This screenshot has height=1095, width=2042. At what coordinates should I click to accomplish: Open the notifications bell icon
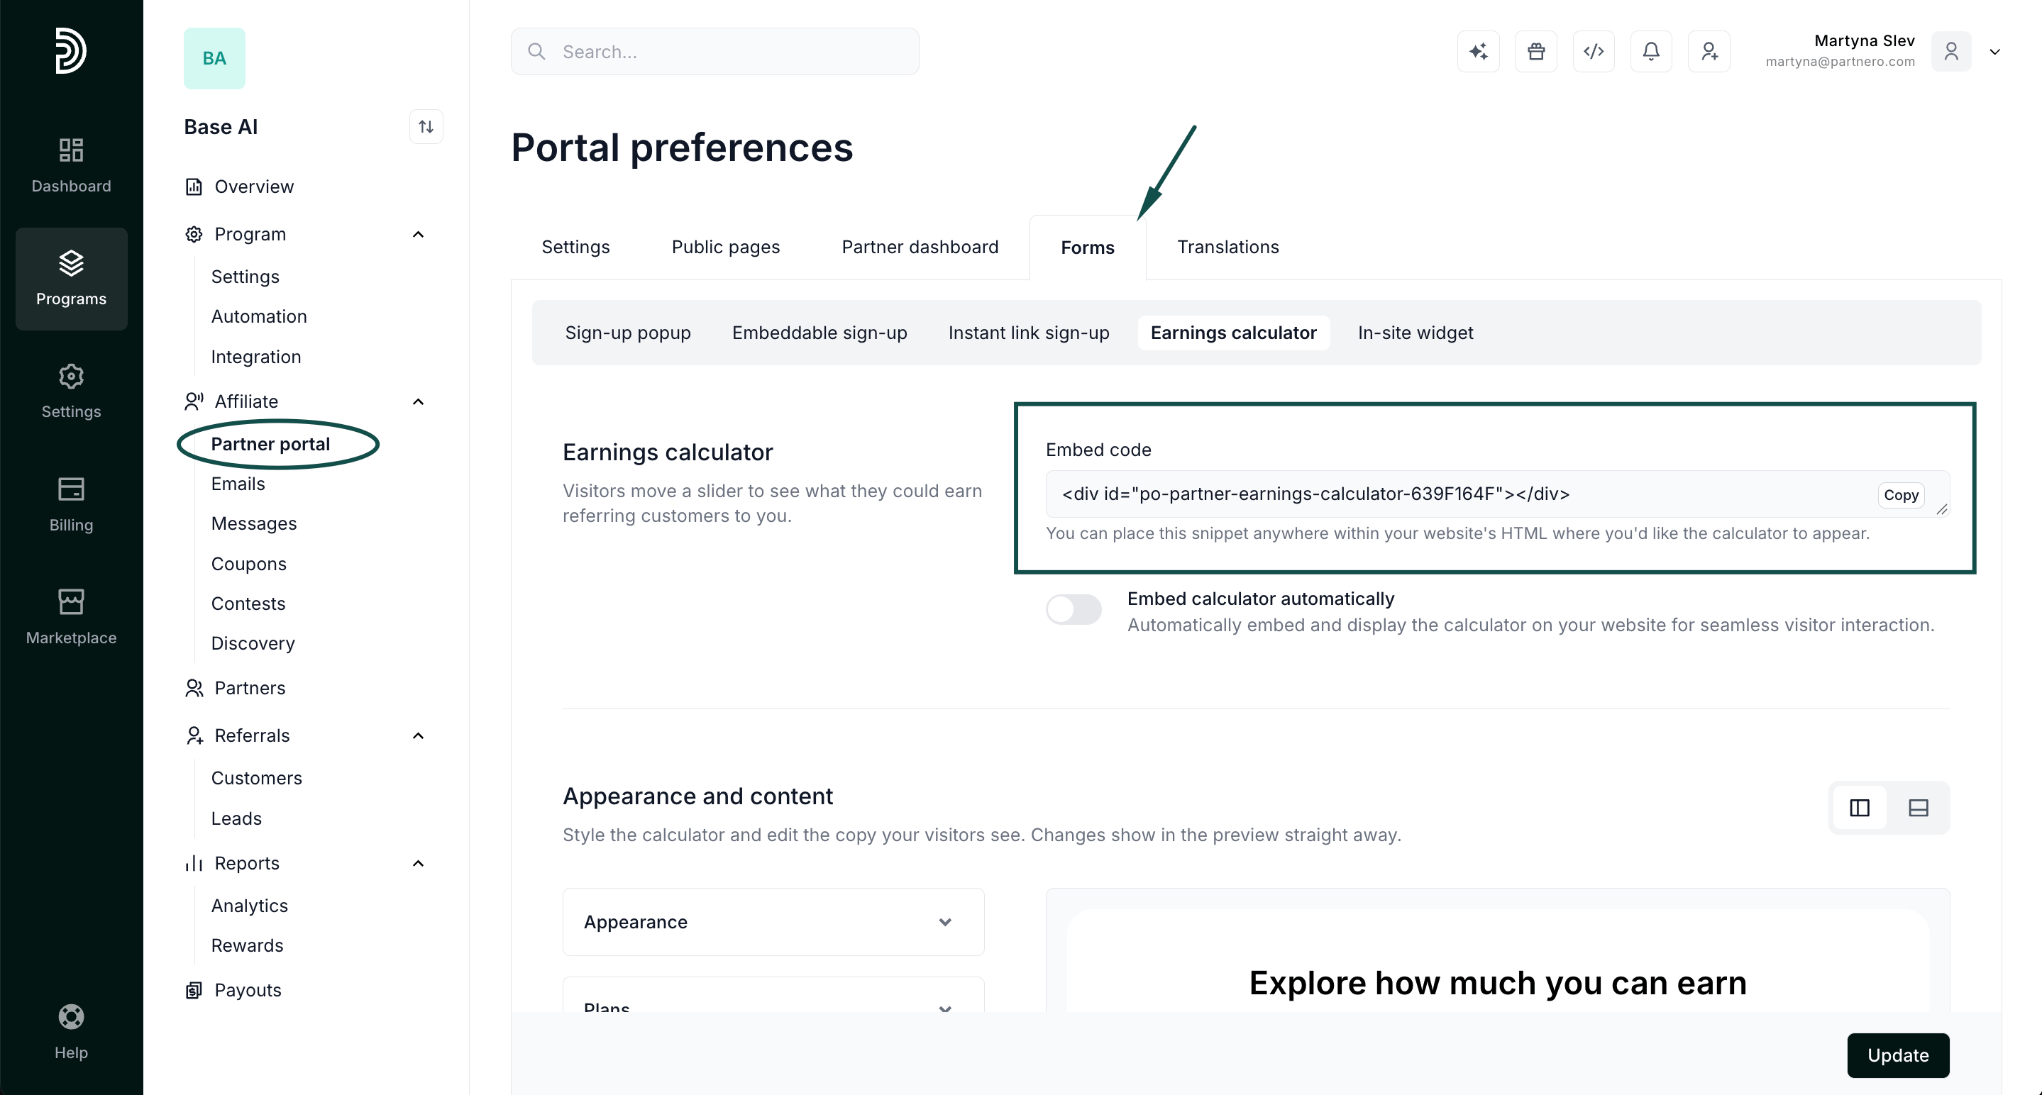(x=1650, y=52)
